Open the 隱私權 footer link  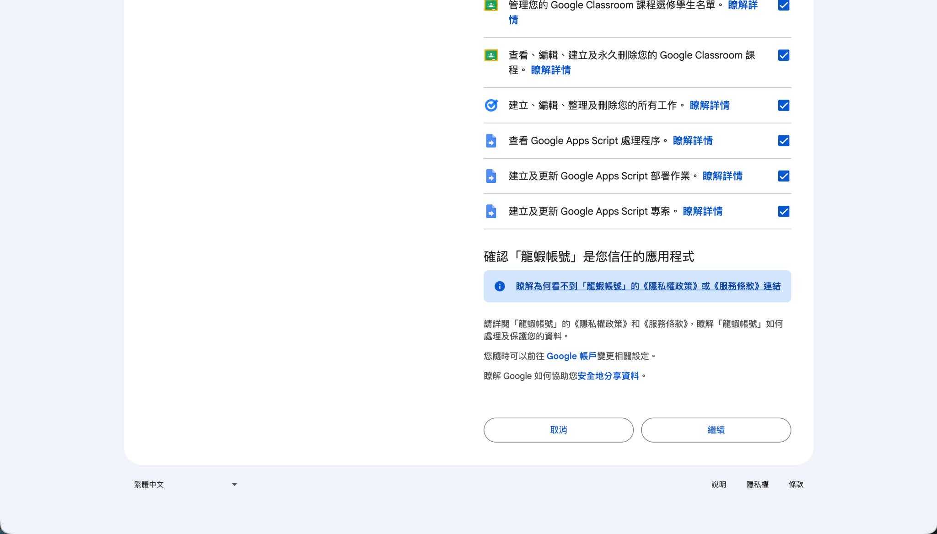(757, 485)
